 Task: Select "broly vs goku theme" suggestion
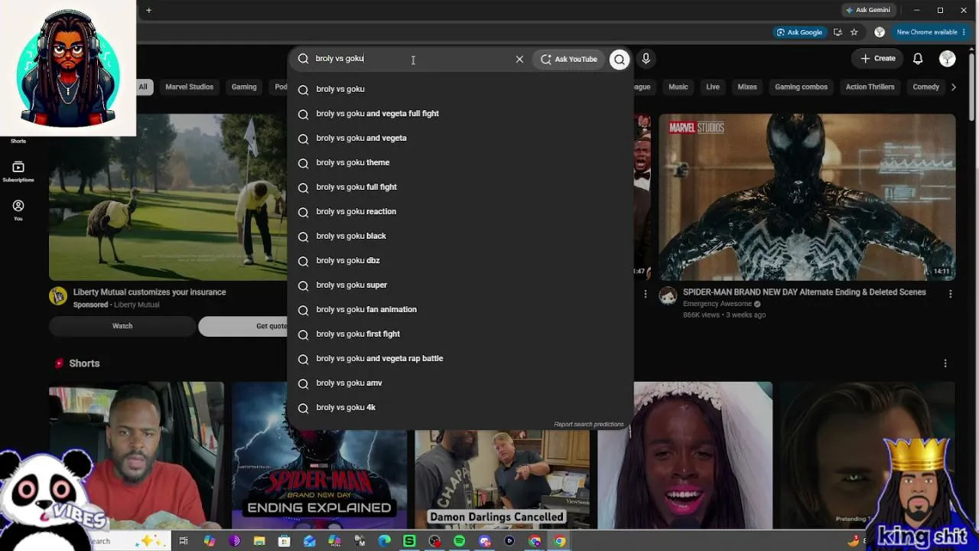click(x=460, y=163)
